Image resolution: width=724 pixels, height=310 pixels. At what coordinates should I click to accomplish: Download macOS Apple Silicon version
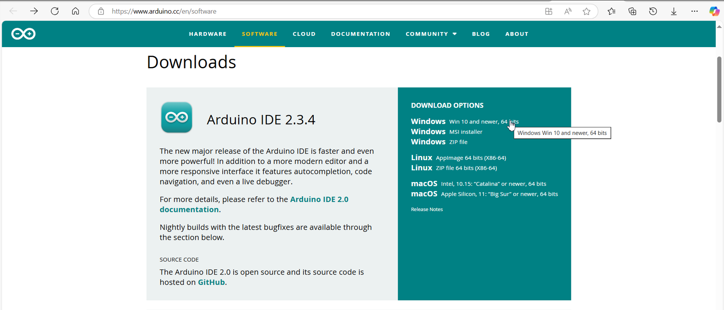[484, 194]
